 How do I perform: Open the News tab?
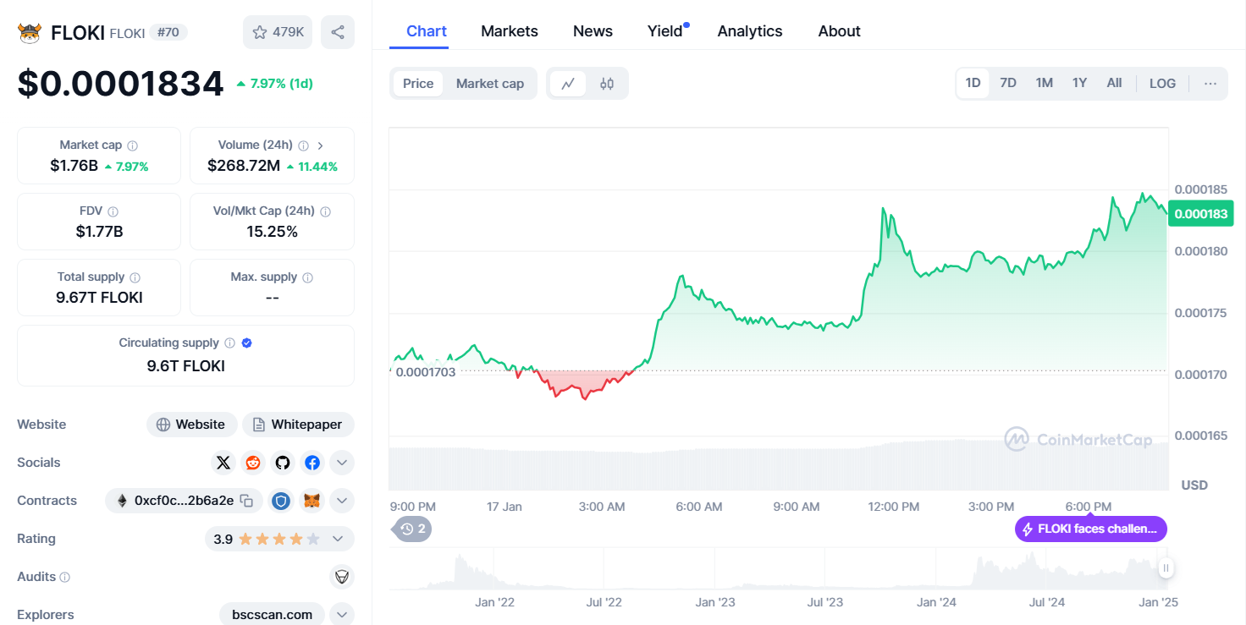coord(593,31)
